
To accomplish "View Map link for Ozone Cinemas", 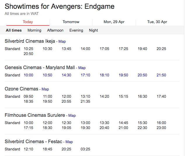I will tap(45, 89).
